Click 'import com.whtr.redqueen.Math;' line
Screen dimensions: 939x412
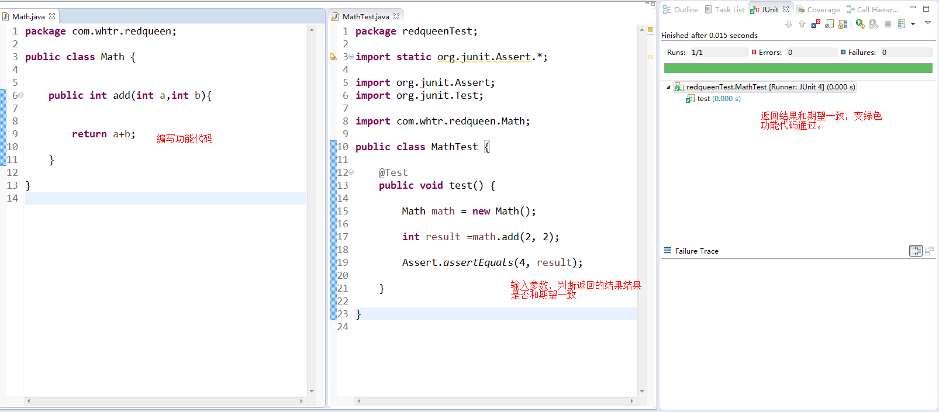(443, 121)
